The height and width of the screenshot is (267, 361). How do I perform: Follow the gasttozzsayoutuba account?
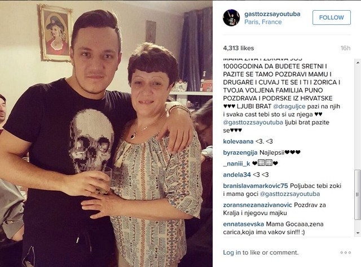(332, 17)
